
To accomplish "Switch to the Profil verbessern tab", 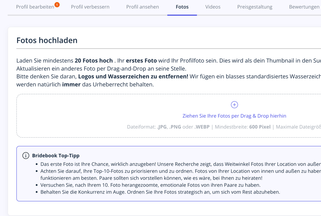I will (90, 7).
